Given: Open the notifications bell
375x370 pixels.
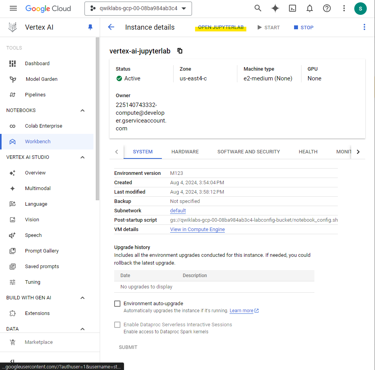Looking at the screenshot, I should pyautogui.click(x=309, y=8).
